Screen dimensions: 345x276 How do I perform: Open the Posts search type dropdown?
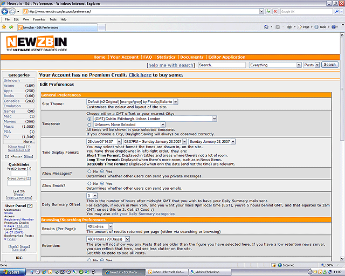(x=312, y=65)
